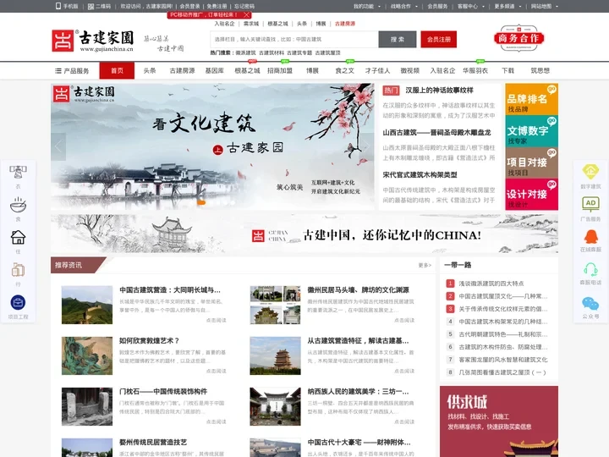Screen dimensions: 609x457
Task: Click the go bubble on 设计对接 tile
Action: pyautogui.click(x=551, y=184)
